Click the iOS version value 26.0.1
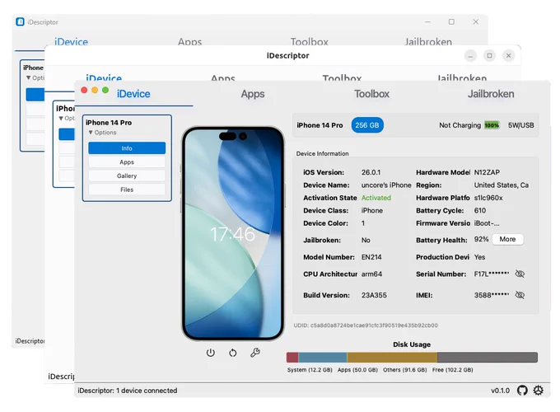 click(x=371, y=172)
